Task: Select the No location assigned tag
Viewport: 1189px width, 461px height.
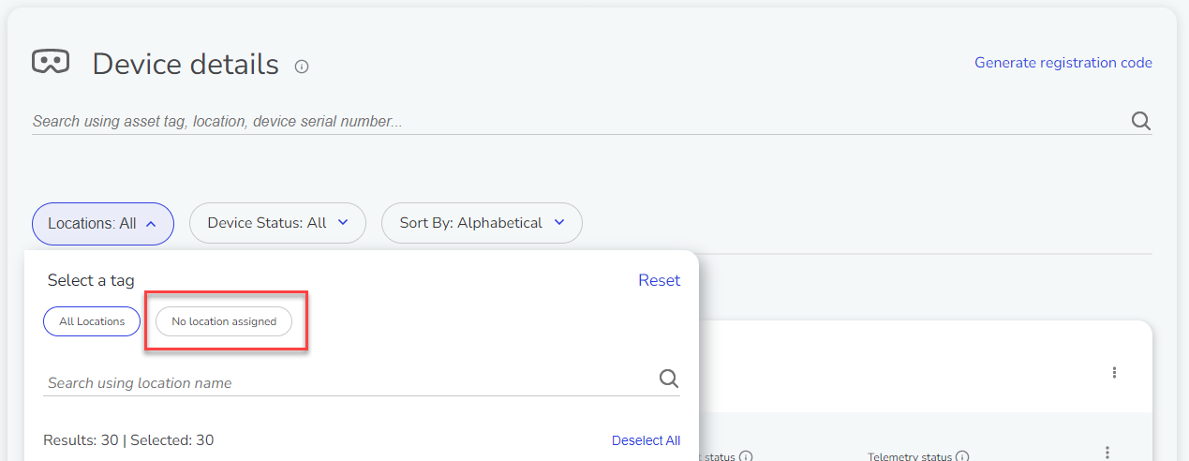Action: tap(224, 321)
